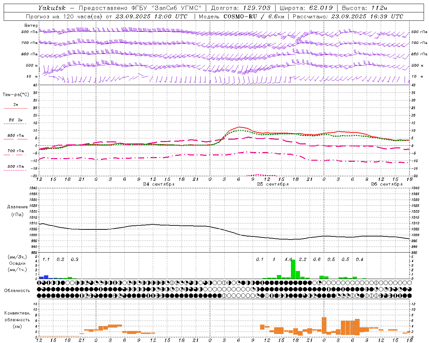Image resolution: width=429 pixels, height=343 pixels.
Task: Click the 'Прогноз на 120 часа(ов)' forecast start text
Action: coord(64,16)
